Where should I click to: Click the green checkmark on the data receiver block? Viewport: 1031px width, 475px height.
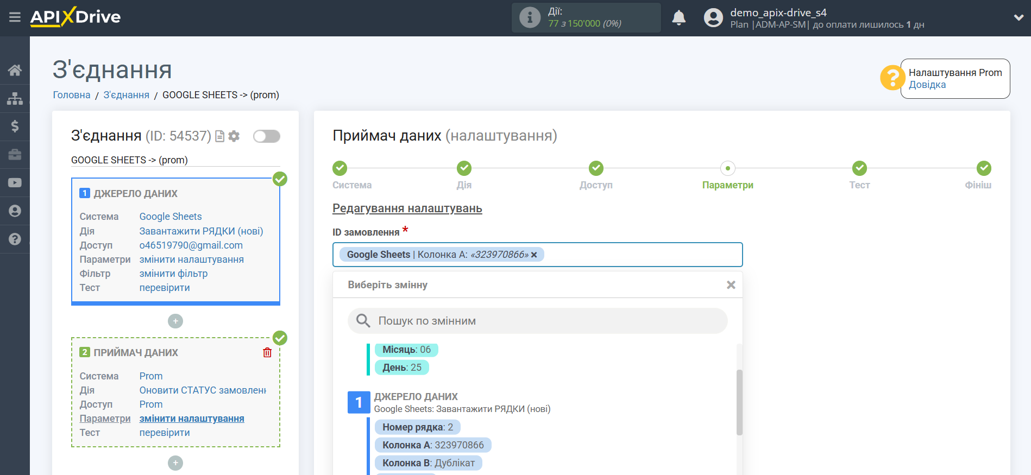[280, 338]
